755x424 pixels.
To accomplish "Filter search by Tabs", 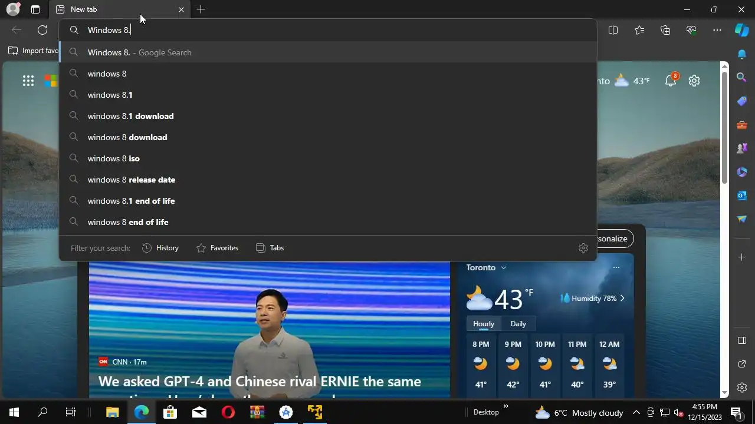I will 270,248.
